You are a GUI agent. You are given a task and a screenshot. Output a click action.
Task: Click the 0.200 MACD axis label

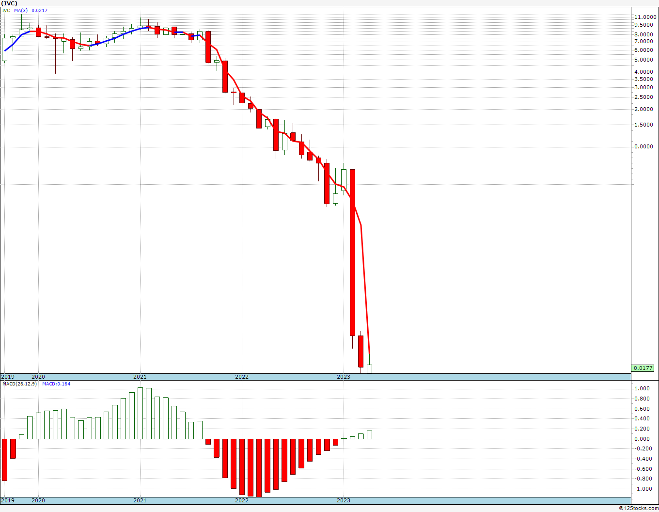[642, 429]
